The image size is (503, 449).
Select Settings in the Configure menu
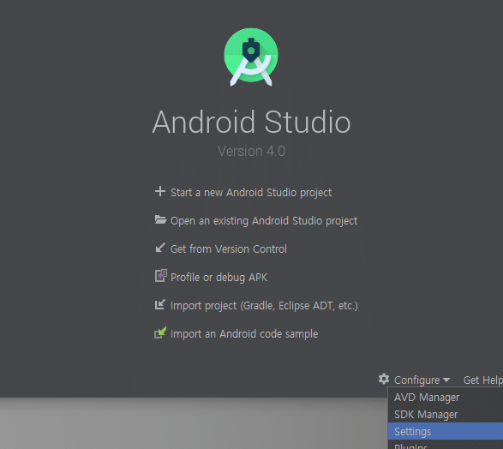click(x=446, y=431)
